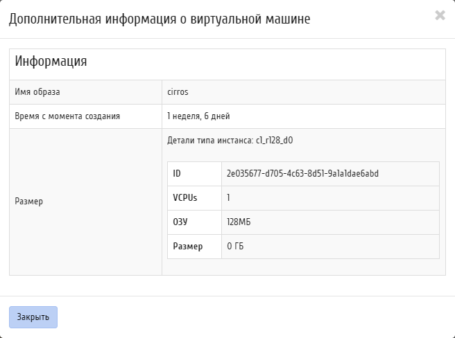Click the ID row label
The height and width of the screenshot is (338, 455).
pyautogui.click(x=177, y=174)
